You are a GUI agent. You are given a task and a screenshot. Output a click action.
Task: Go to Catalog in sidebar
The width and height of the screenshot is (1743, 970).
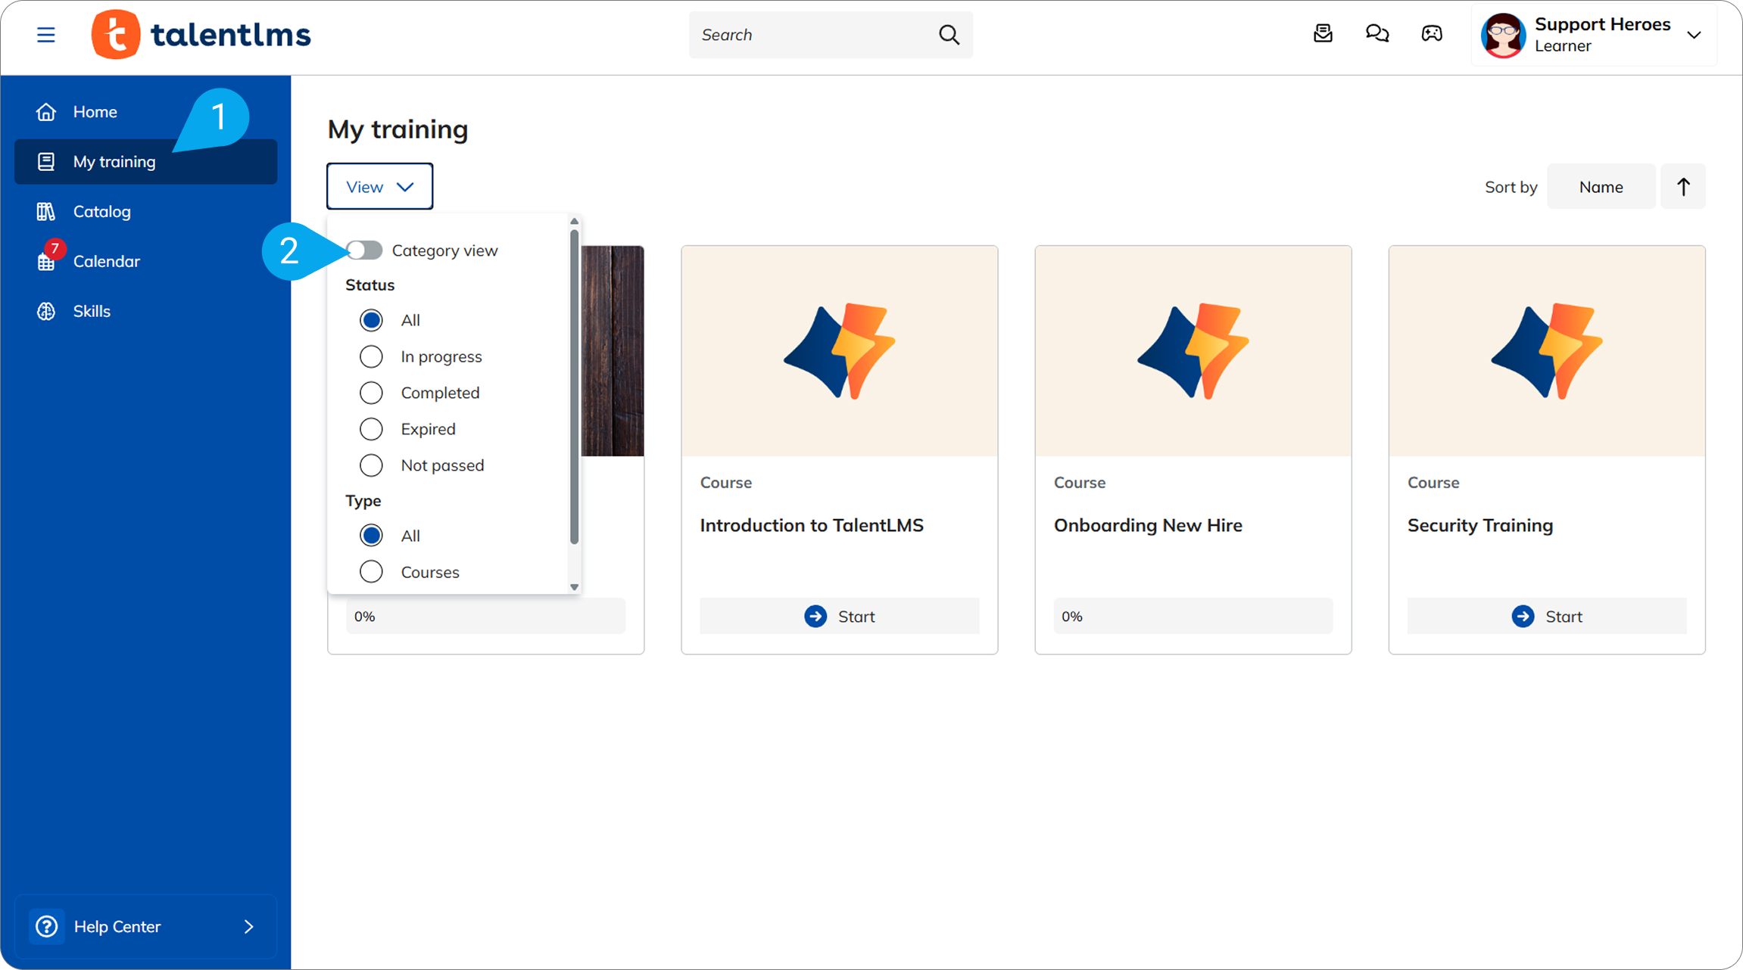(101, 212)
